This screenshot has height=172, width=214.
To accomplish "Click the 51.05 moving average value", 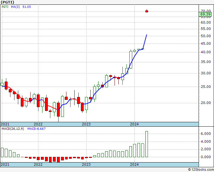I will [27, 7].
